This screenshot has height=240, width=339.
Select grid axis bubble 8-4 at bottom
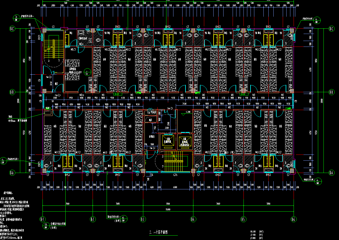coord(193,219)
